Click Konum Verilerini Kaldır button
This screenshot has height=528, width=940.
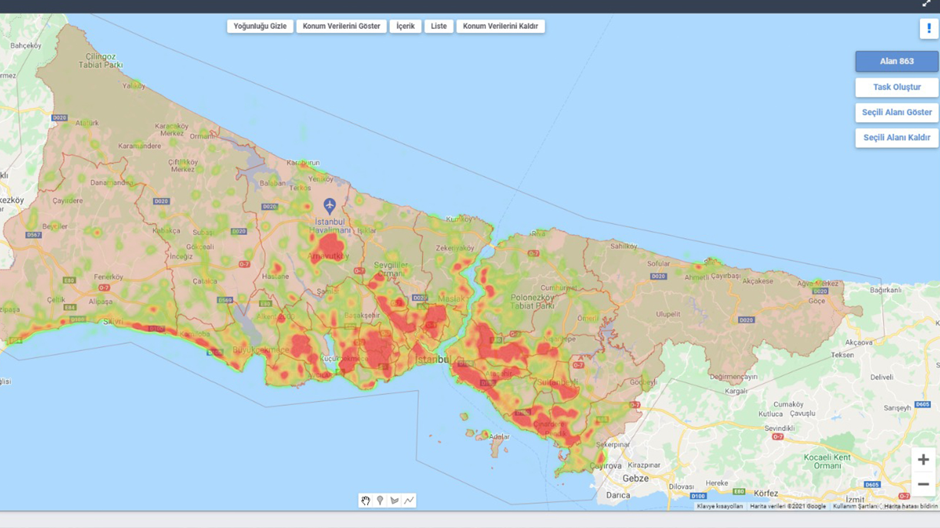tap(501, 26)
